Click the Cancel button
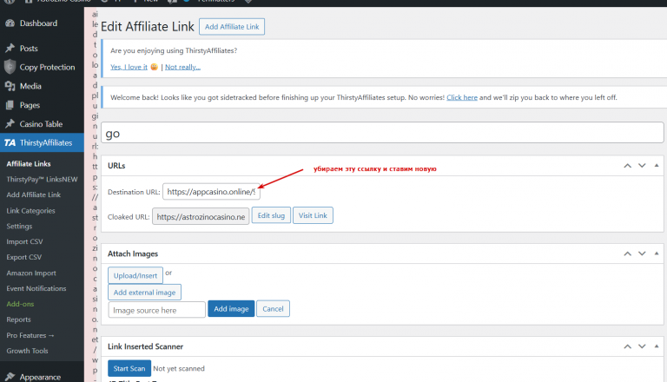Viewport: 667px width, 382px height. click(x=273, y=309)
